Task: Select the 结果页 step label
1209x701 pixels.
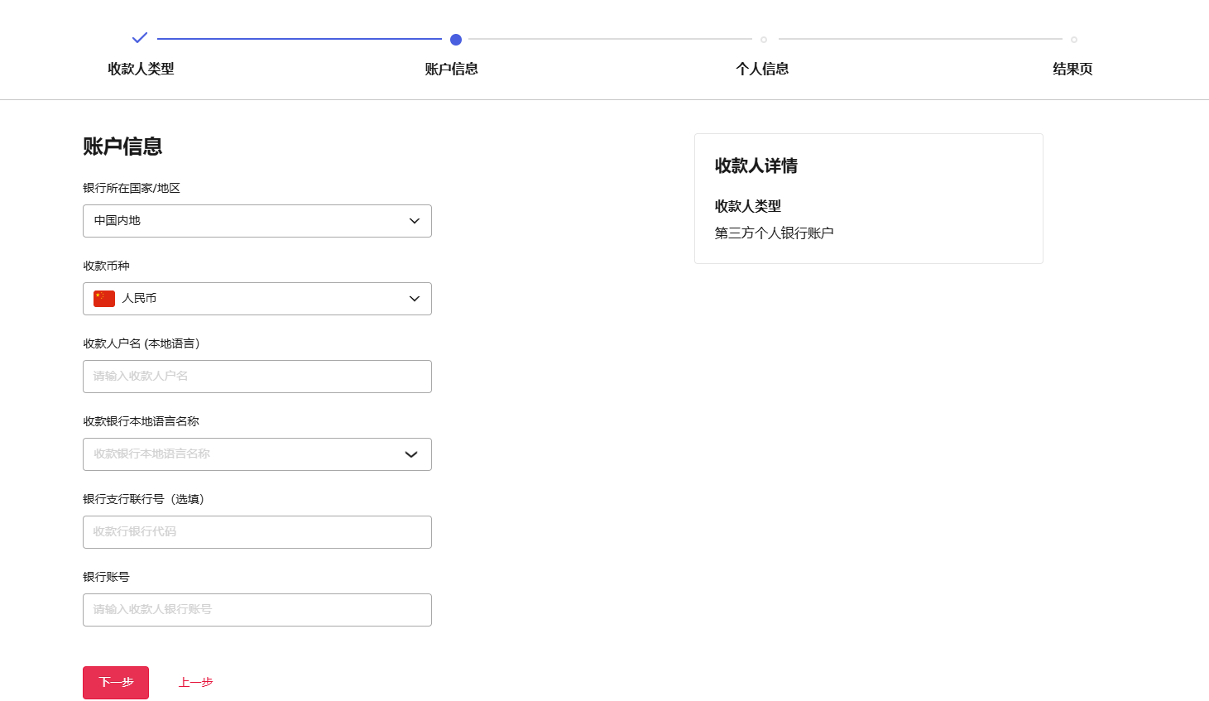Action: [1072, 69]
